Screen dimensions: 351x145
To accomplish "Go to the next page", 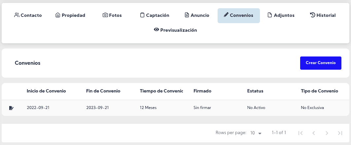I will (327, 133).
